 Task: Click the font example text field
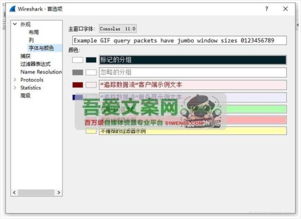click(x=180, y=41)
